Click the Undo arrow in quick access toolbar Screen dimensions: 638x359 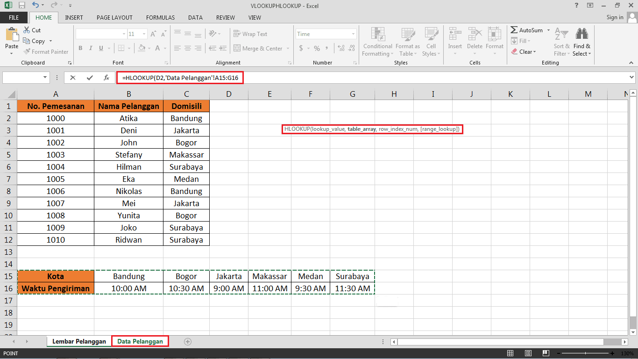tap(36, 6)
